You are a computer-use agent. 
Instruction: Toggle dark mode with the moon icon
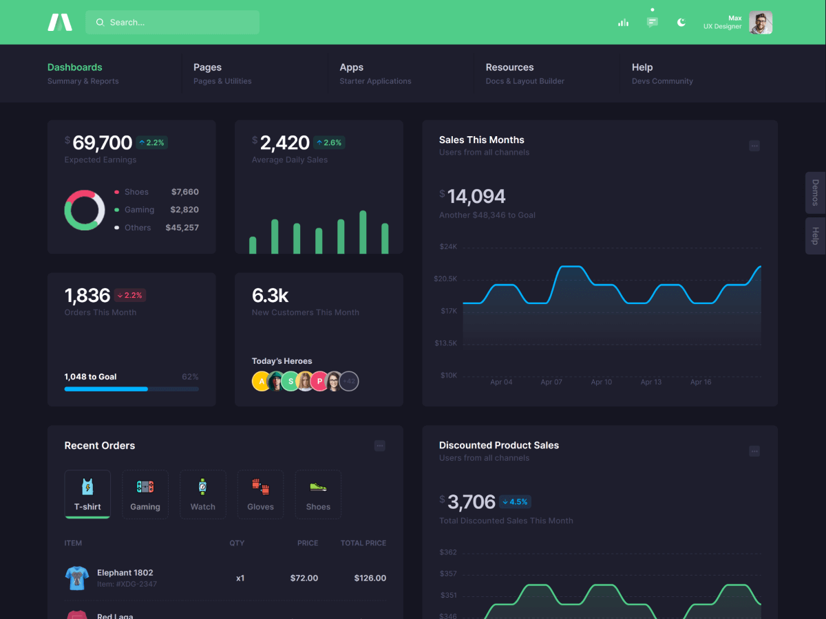(x=681, y=22)
